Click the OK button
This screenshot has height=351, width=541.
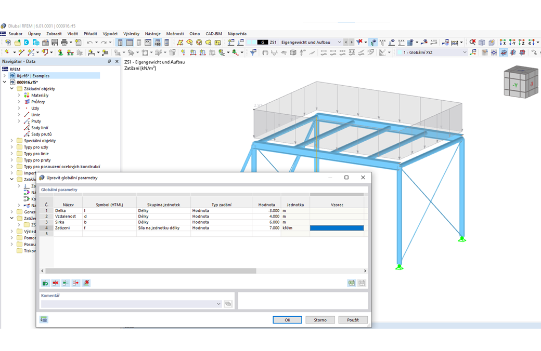[287, 320]
